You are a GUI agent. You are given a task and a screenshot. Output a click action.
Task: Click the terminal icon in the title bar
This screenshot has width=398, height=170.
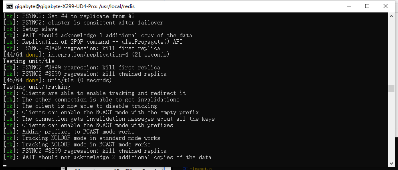9,6
